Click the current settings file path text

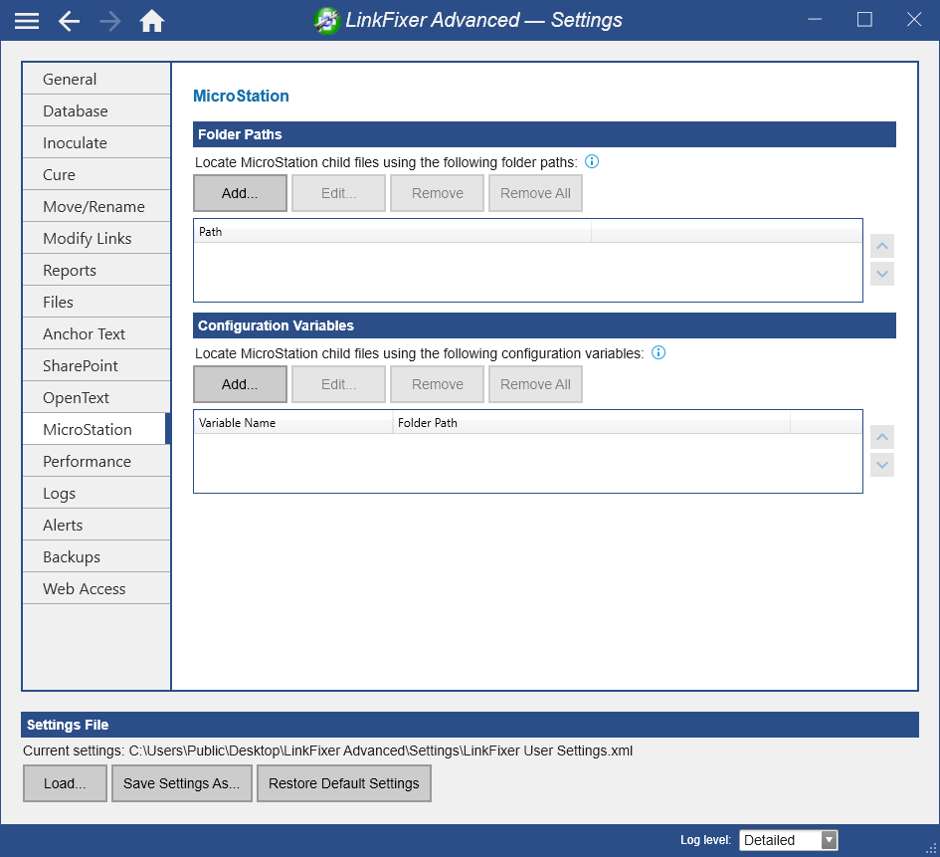(381, 750)
